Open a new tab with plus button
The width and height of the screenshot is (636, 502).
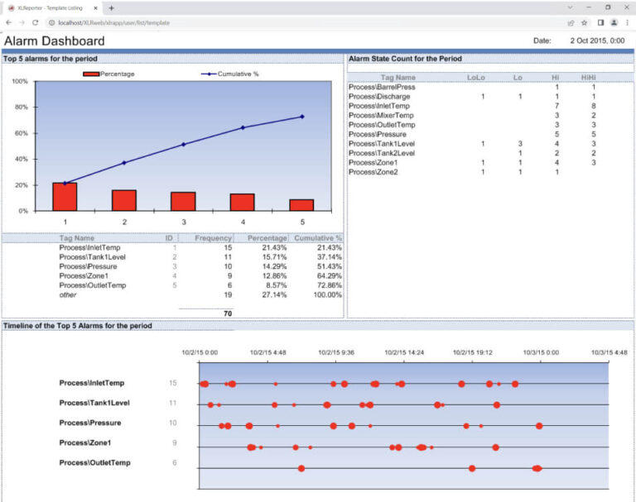click(x=111, y=7)
